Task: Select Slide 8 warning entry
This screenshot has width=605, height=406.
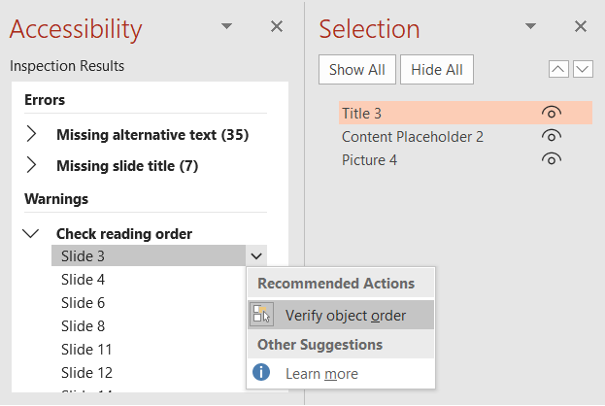Action: [83, 326]
